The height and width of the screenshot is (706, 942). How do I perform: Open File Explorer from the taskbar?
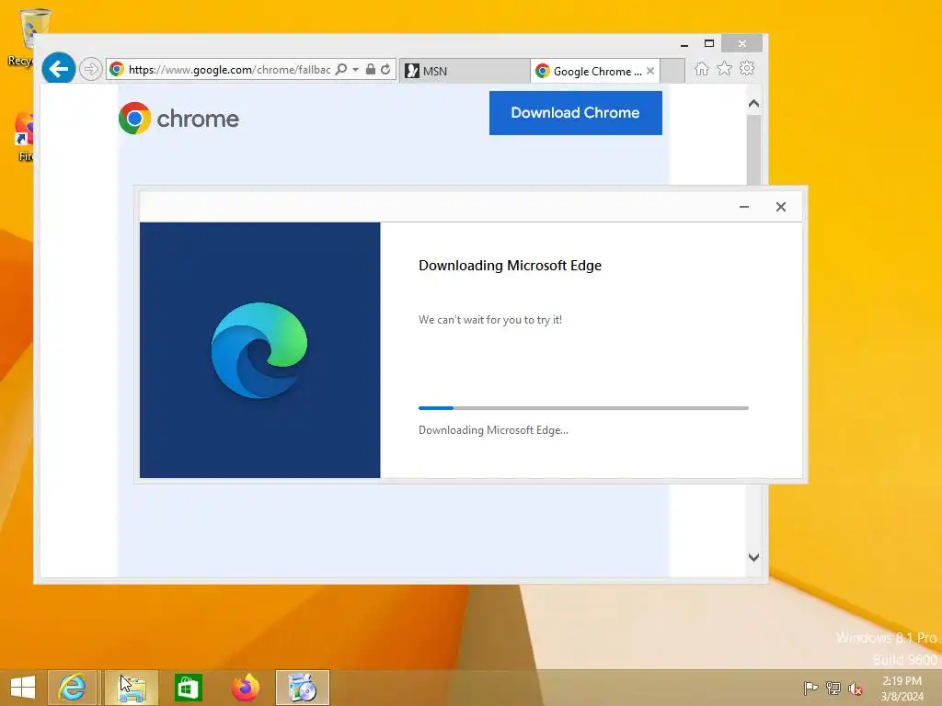pos(132,688)
